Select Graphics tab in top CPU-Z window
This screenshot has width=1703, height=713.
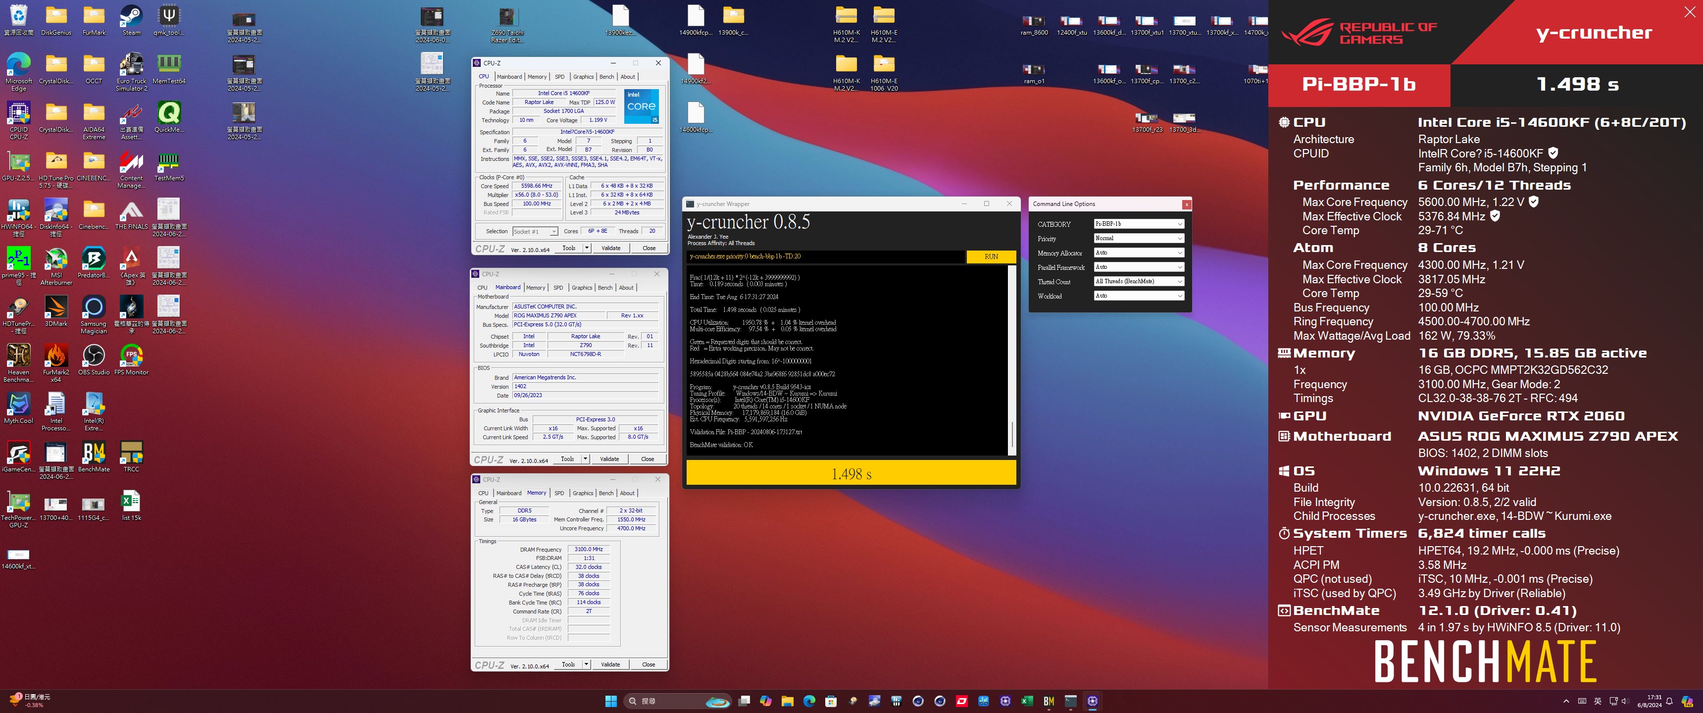[x=583, y=77]
